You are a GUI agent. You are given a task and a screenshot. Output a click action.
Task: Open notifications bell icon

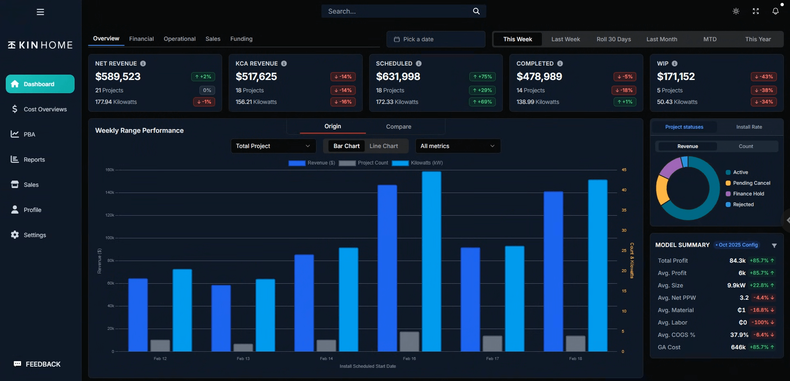tap(776, 11)
